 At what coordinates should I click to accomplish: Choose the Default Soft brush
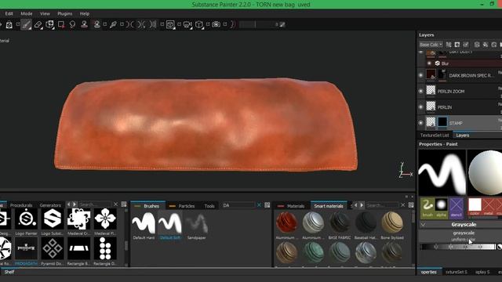(170, 226)
